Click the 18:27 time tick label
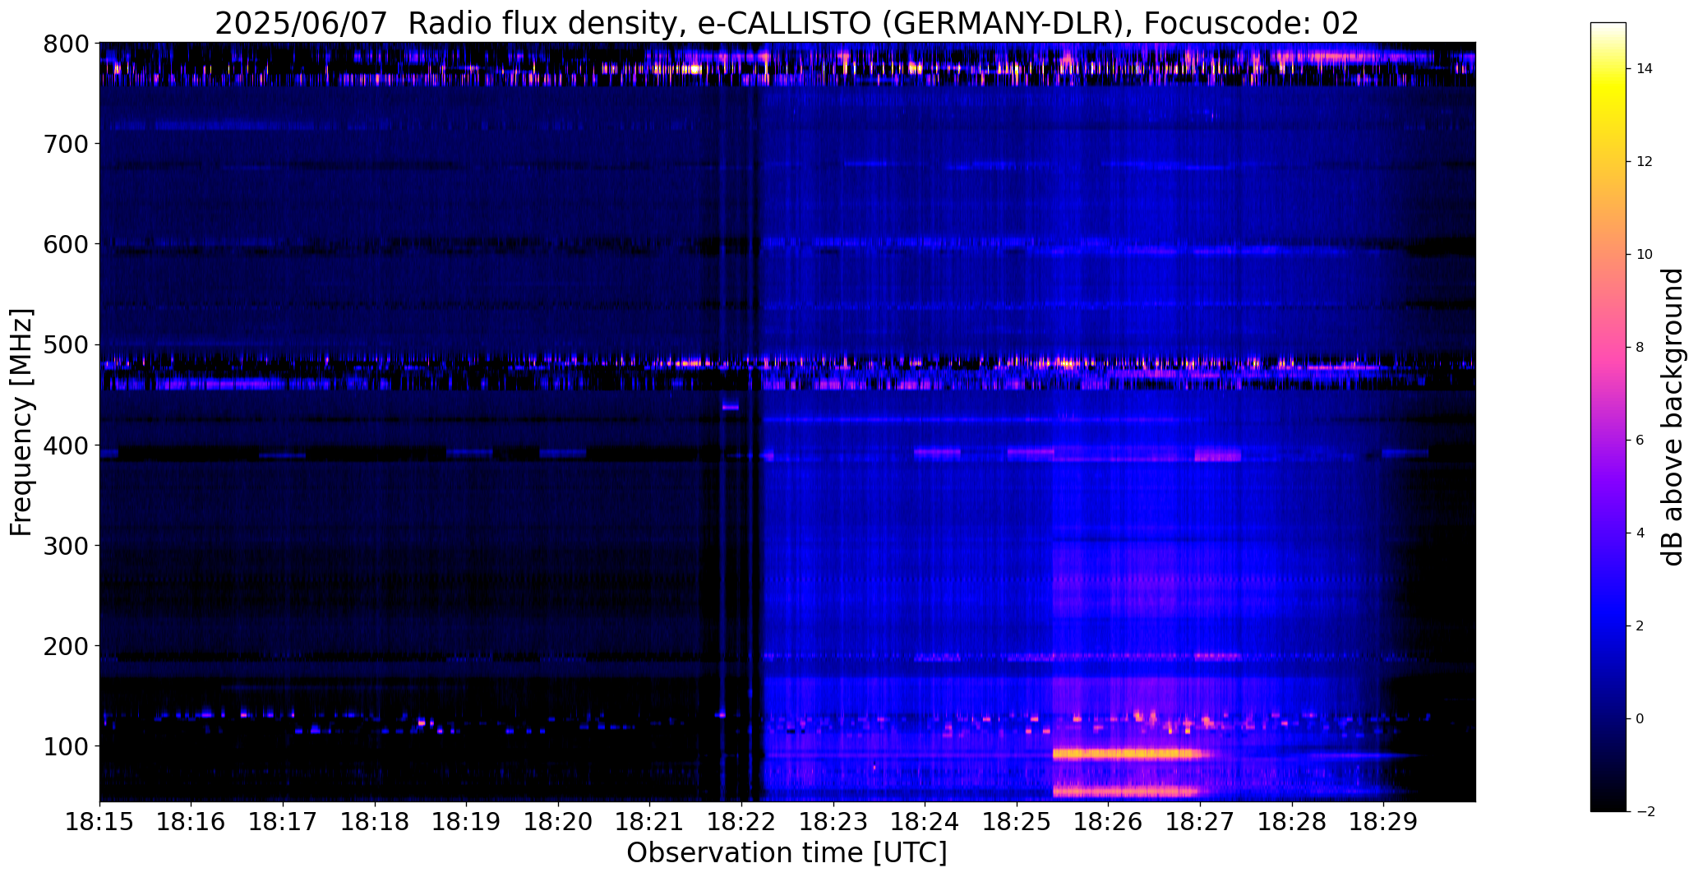1698x877 pixels. [x=1200, y=822]
